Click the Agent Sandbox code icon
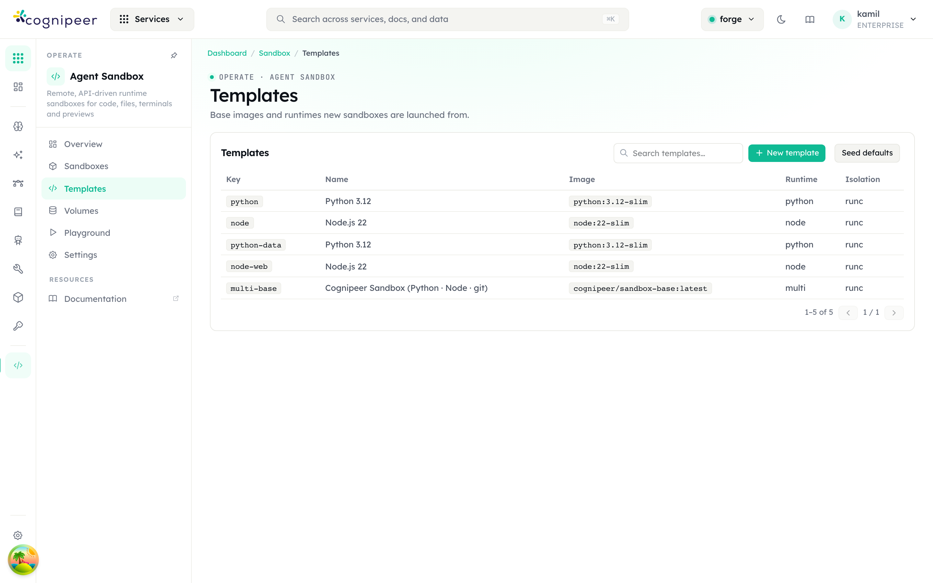Image resolution: width=933 pixels, height=583 pixels. (55, 76)
